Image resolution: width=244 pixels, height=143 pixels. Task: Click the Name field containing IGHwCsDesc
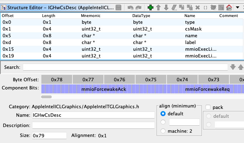pyautogui.click(x=93, y=115)
